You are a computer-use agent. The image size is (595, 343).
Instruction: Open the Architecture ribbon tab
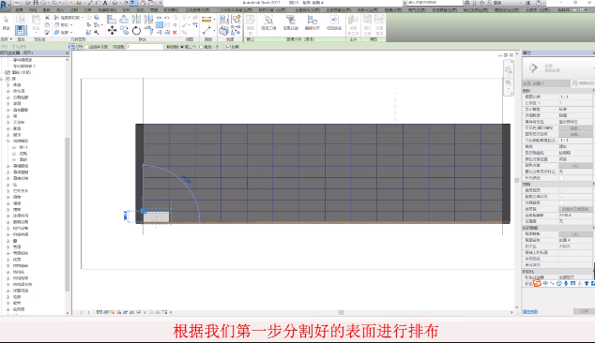(x=20, y=10)
